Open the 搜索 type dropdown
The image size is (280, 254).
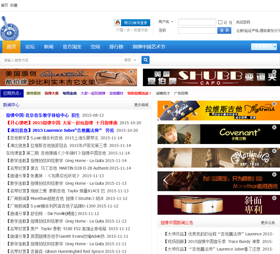130,60
